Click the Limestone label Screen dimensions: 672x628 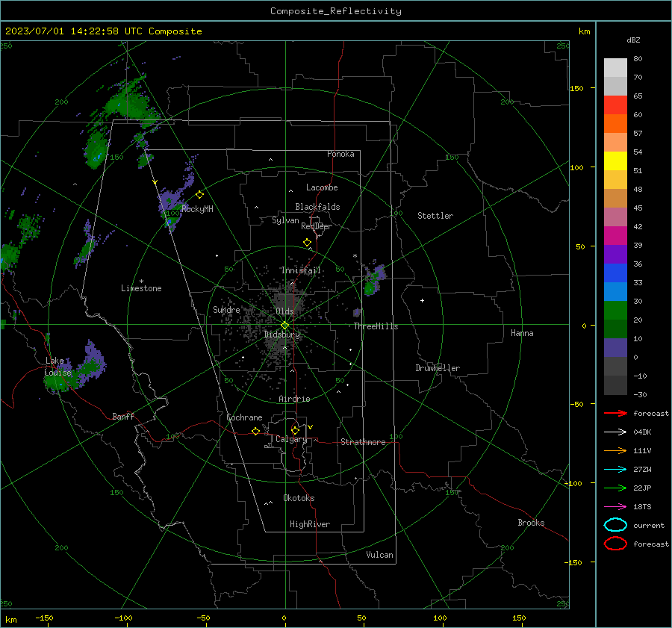click(141, 288)
